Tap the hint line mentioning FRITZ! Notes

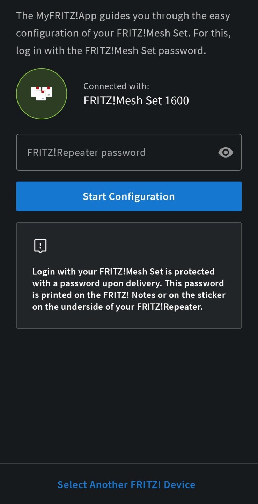click(129, 295)
